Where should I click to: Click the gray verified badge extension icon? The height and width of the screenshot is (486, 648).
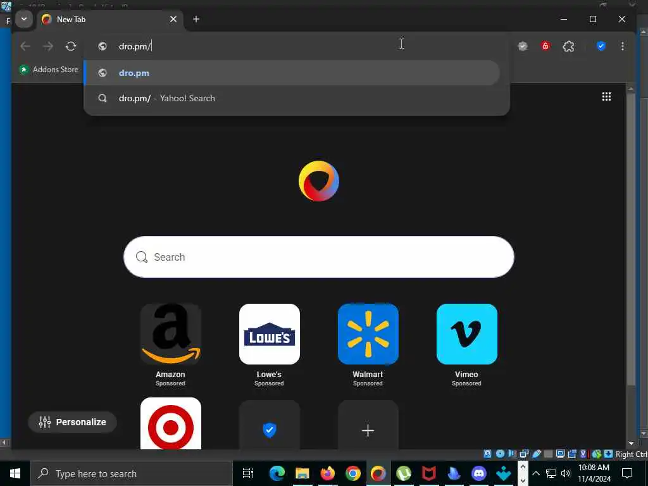tap(523, 46)
